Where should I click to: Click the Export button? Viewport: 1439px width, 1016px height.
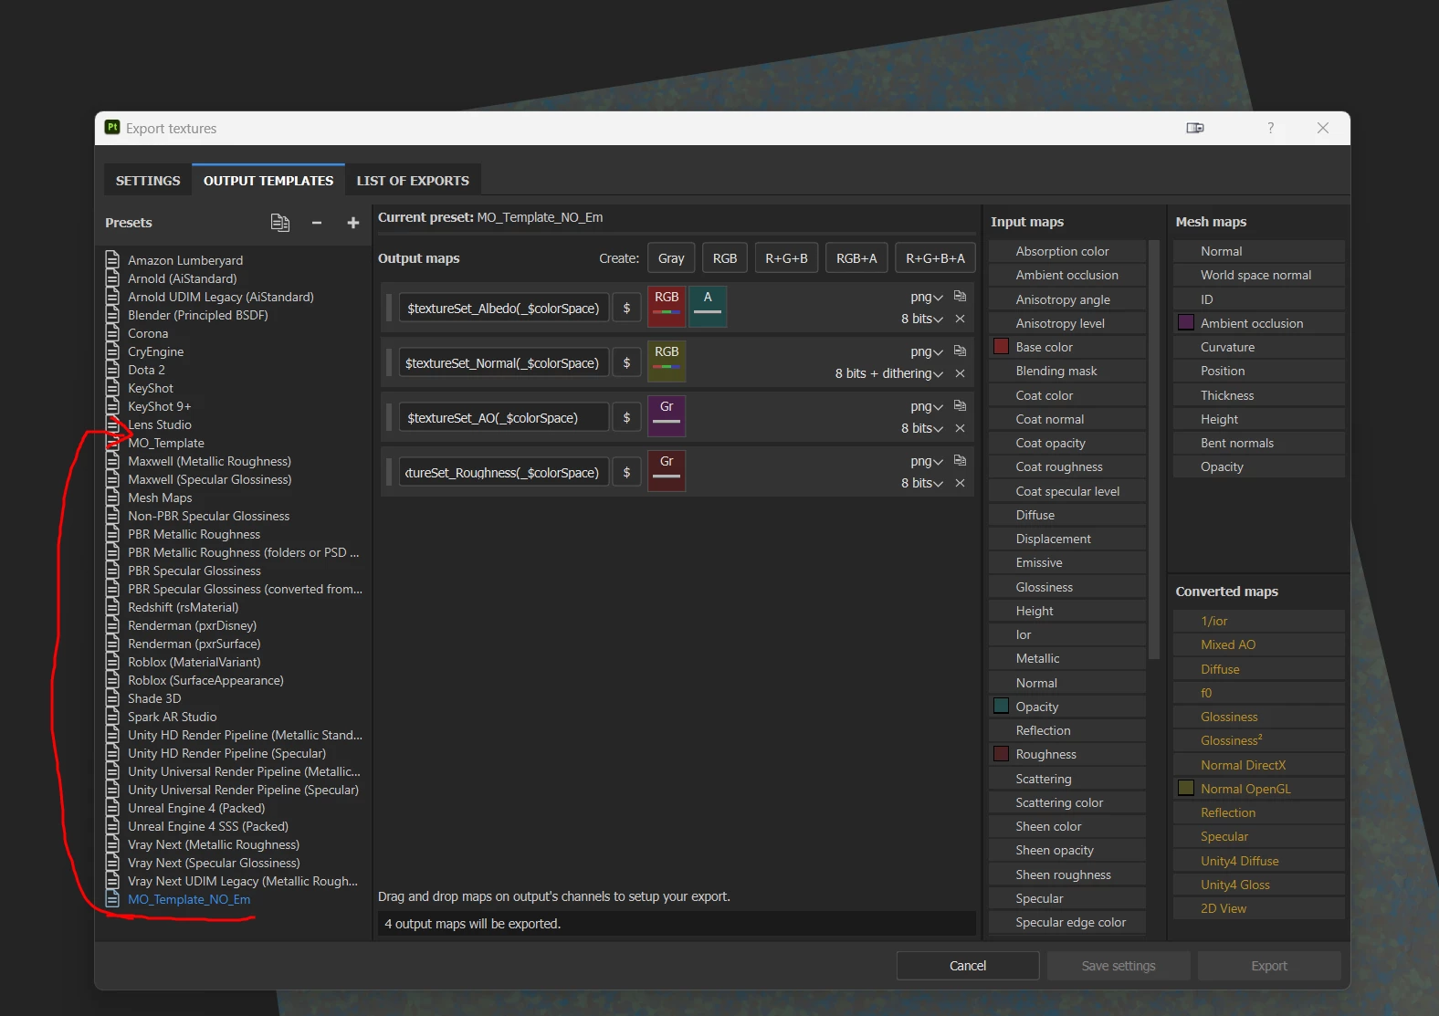[1269, 966]
